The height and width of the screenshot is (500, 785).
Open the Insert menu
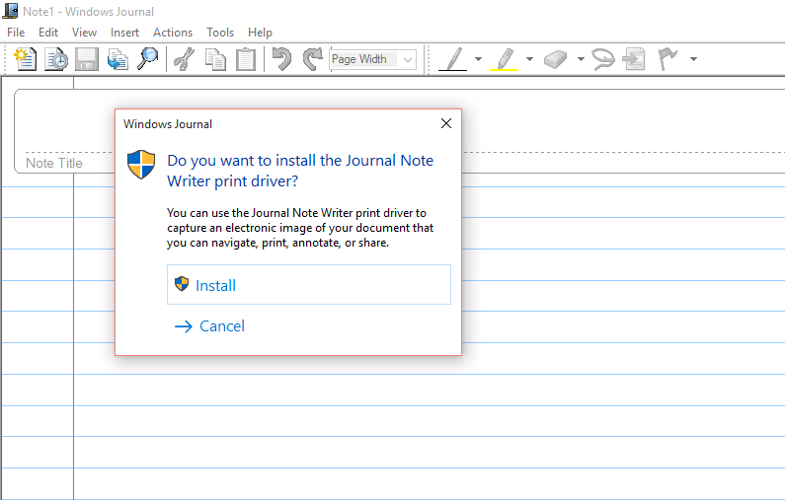tap(124, 33)
